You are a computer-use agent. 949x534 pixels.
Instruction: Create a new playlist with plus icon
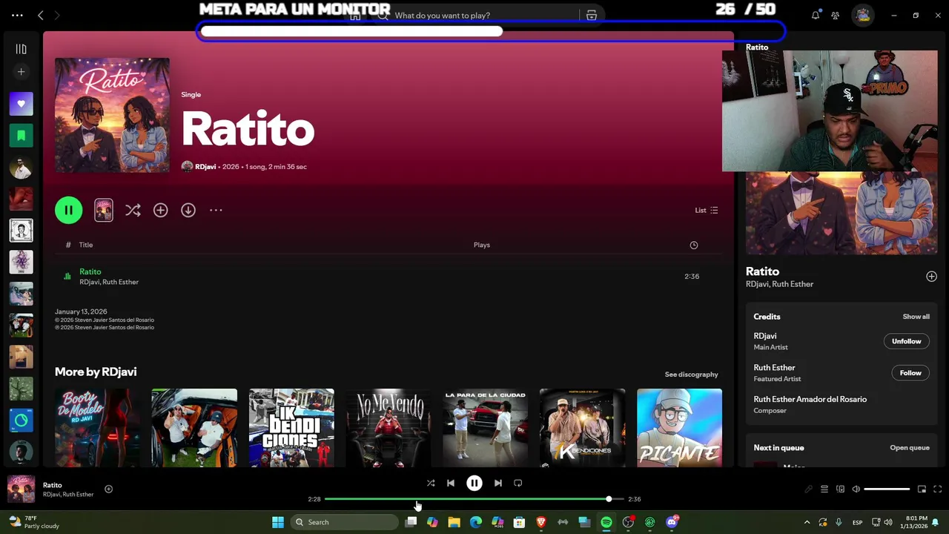[21, 72]
